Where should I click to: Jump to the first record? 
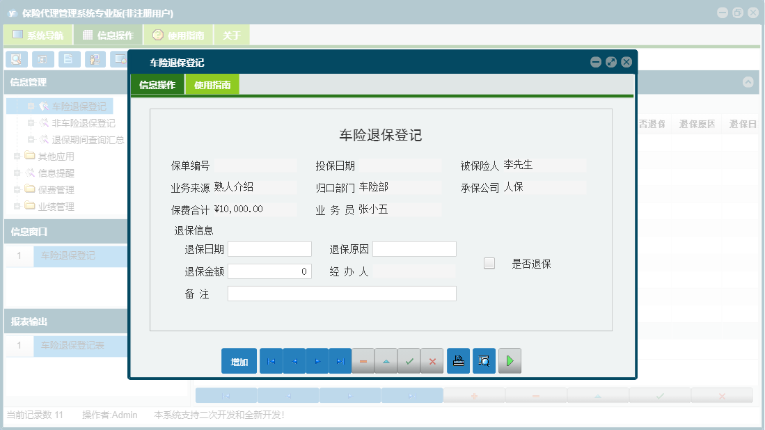[271, 360]
